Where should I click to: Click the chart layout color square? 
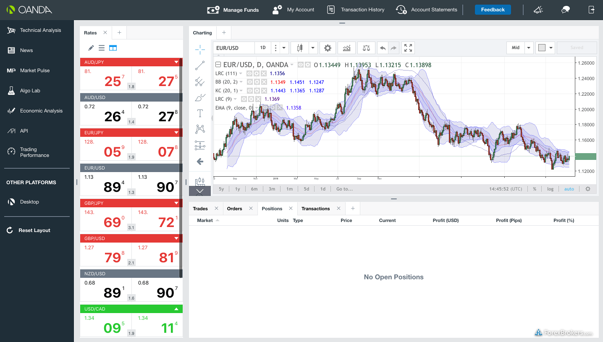tap(542, 48)
